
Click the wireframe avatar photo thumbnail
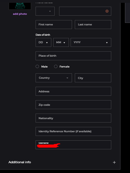pyautogui.click(x=20, y=6)
